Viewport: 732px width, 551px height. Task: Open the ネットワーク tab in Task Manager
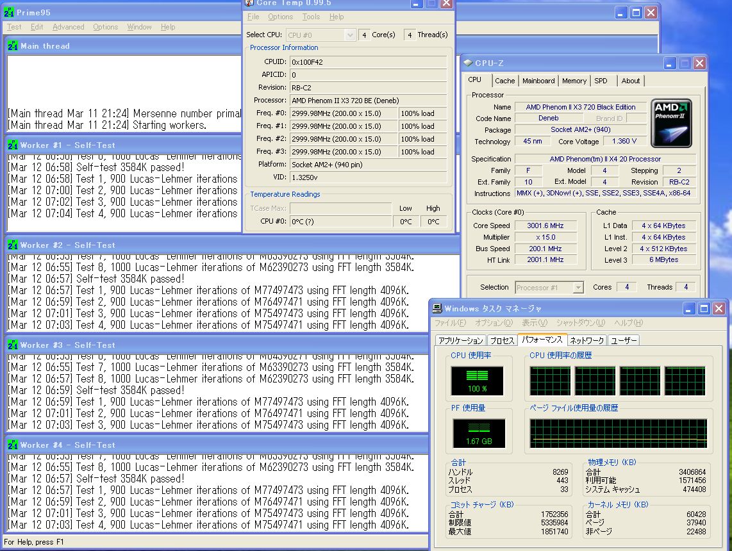586,340
